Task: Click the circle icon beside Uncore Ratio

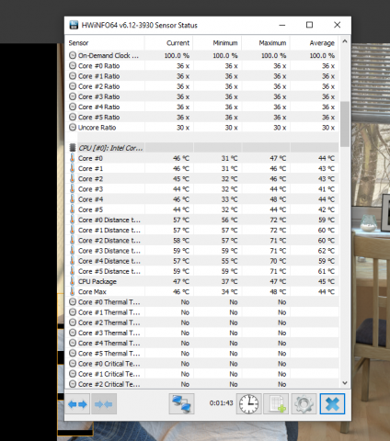Action: (73, 127)
